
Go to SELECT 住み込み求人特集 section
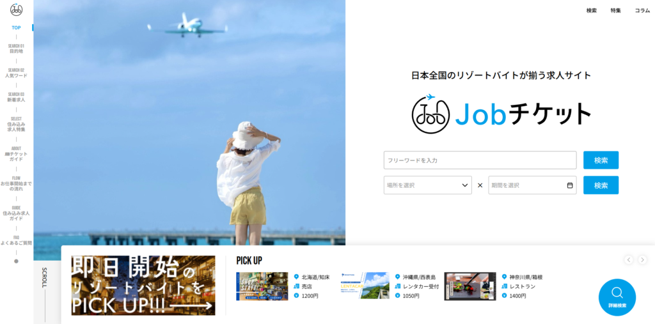point(16,124)
